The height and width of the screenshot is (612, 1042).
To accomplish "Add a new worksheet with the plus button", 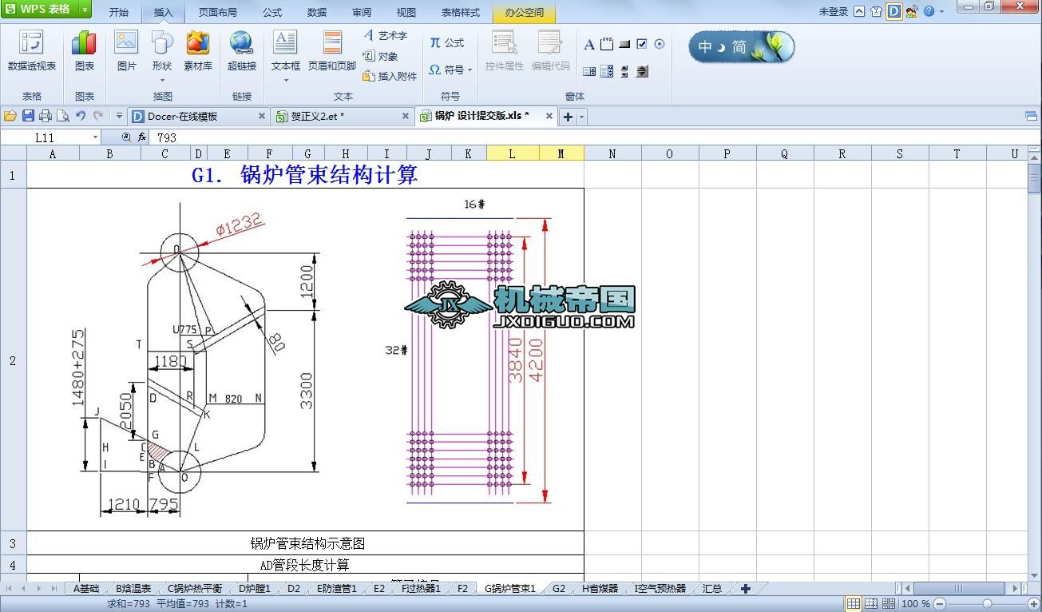I will tap(746, 588).
